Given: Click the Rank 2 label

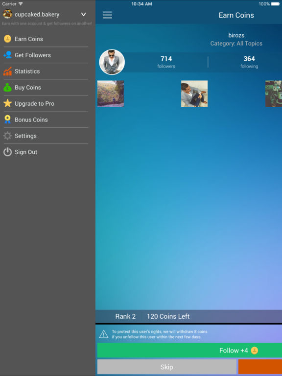Looking at the screenshot, I should 125,316.
